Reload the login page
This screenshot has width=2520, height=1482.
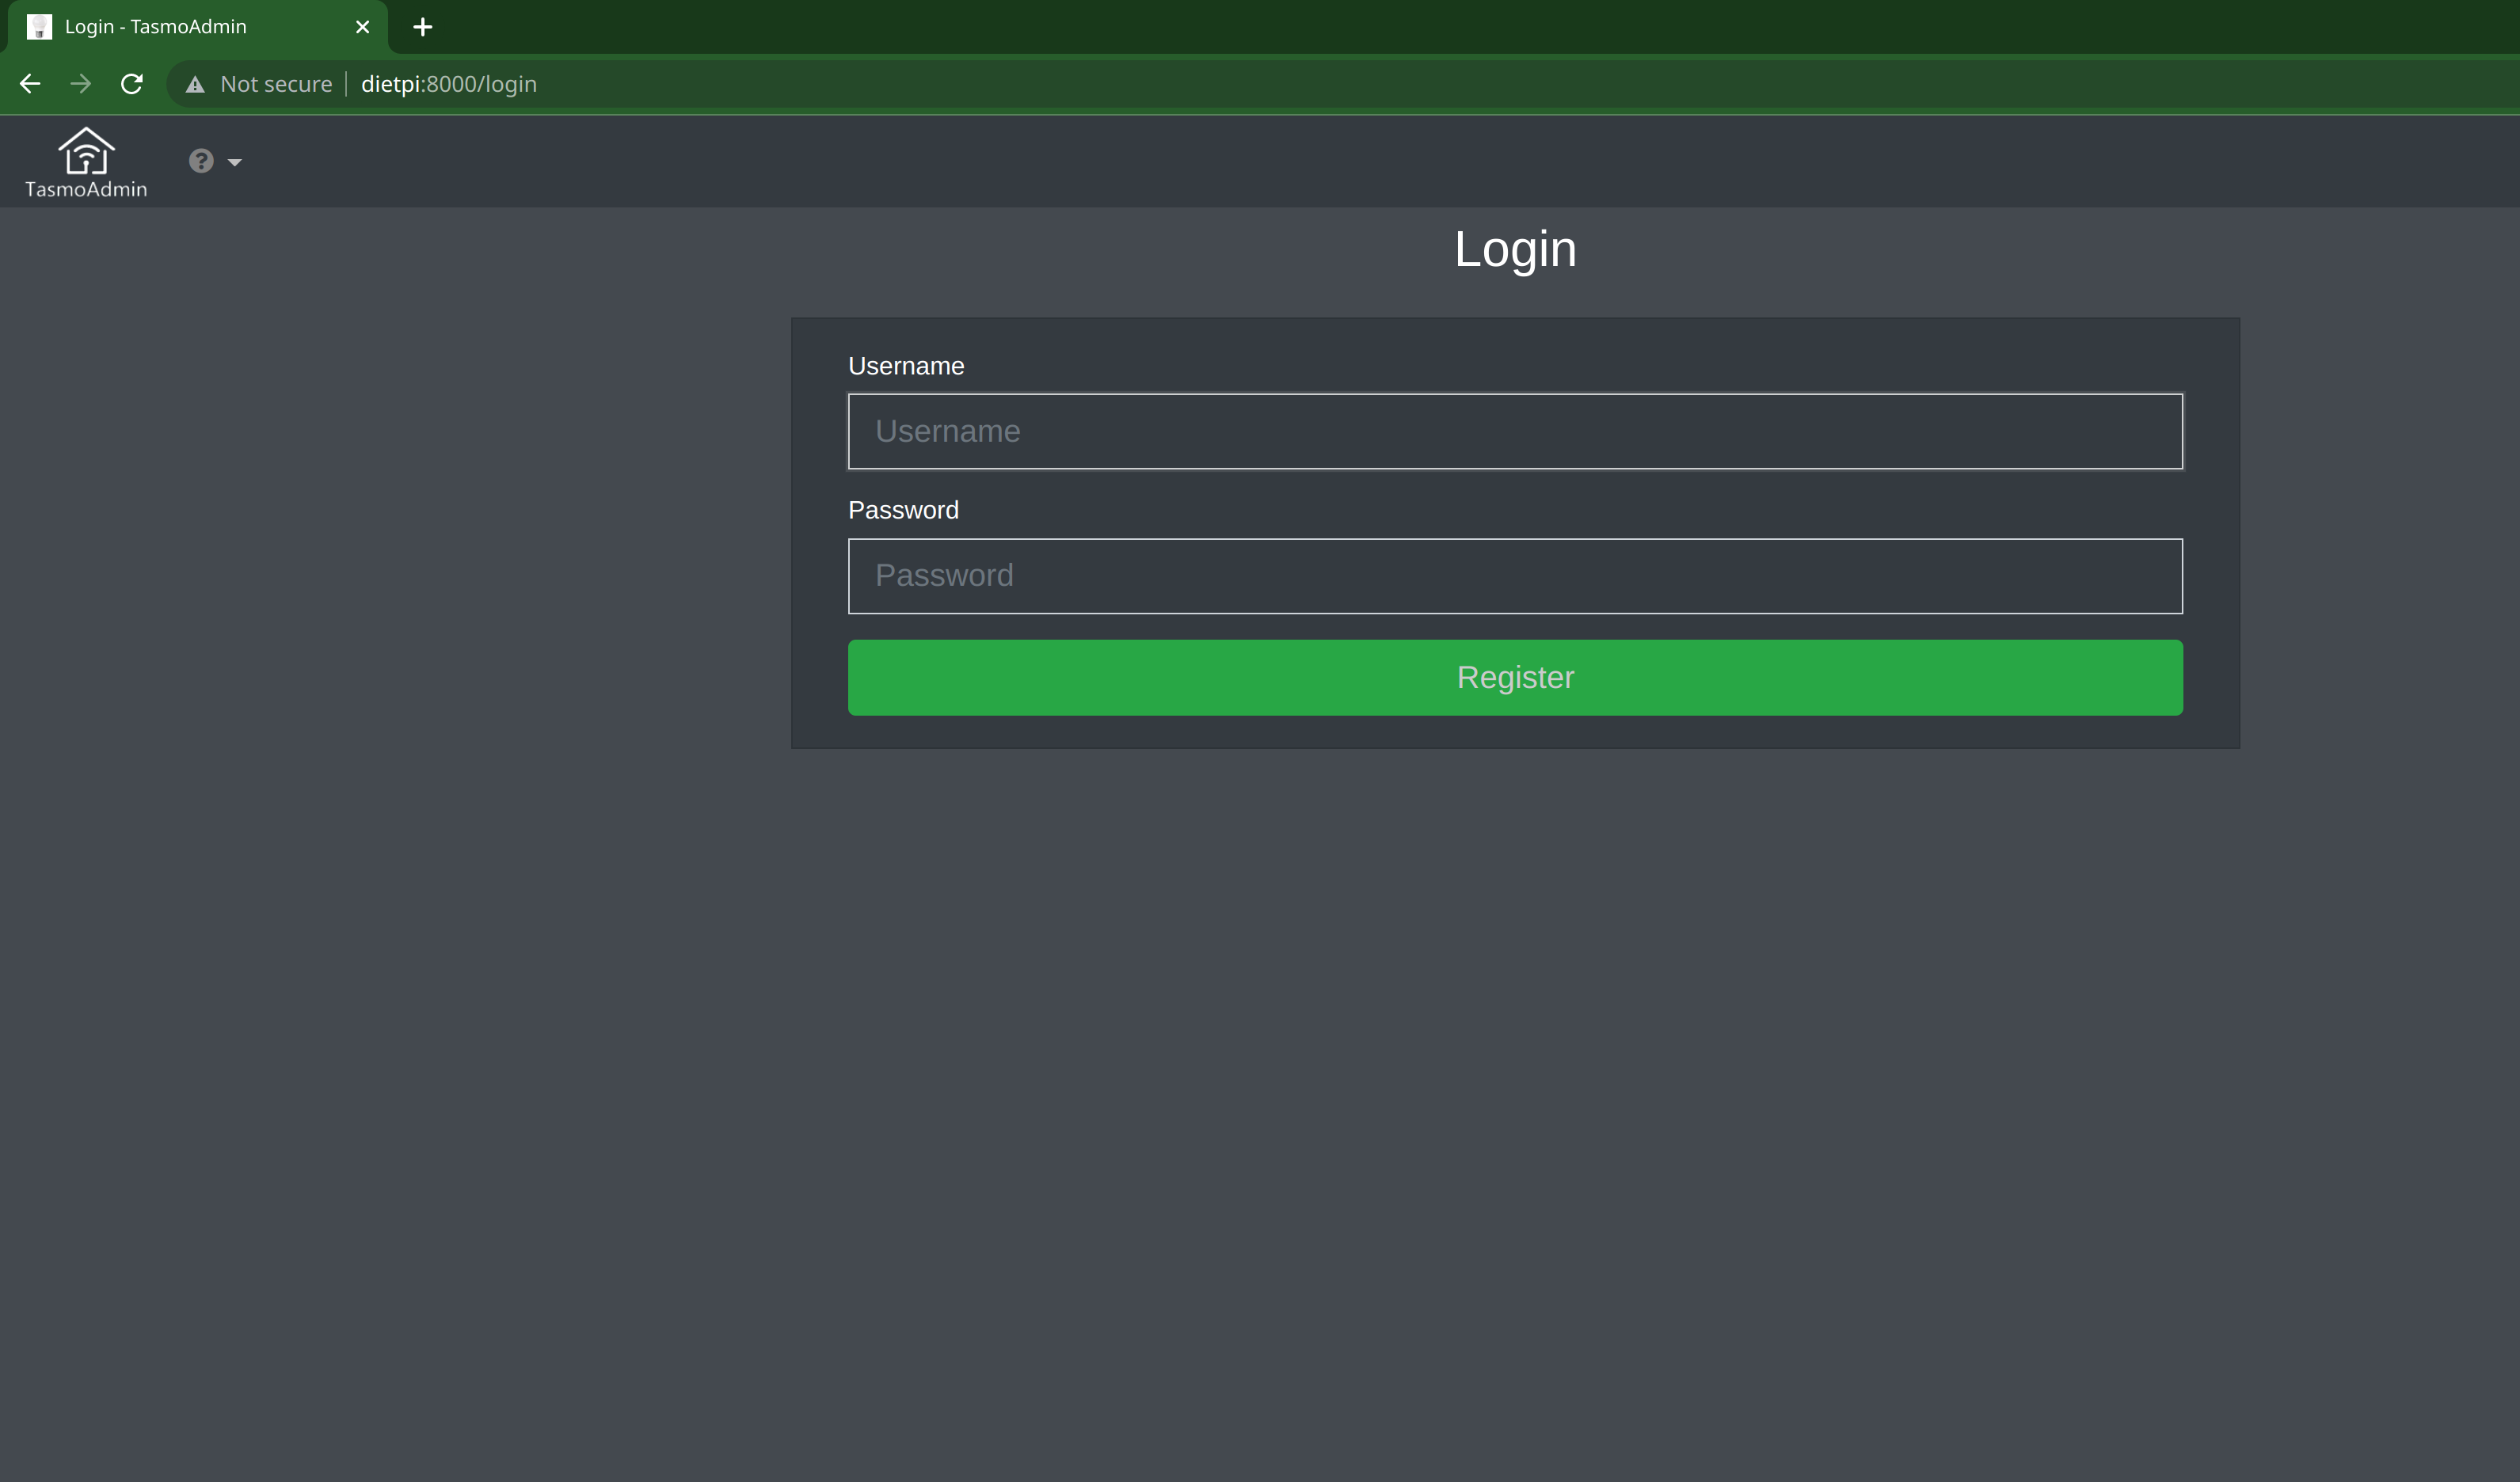pos(131,84)
